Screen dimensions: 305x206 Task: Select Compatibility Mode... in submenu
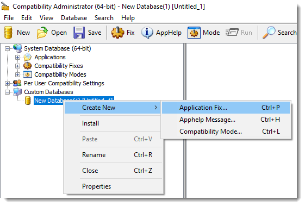(226, 132)
